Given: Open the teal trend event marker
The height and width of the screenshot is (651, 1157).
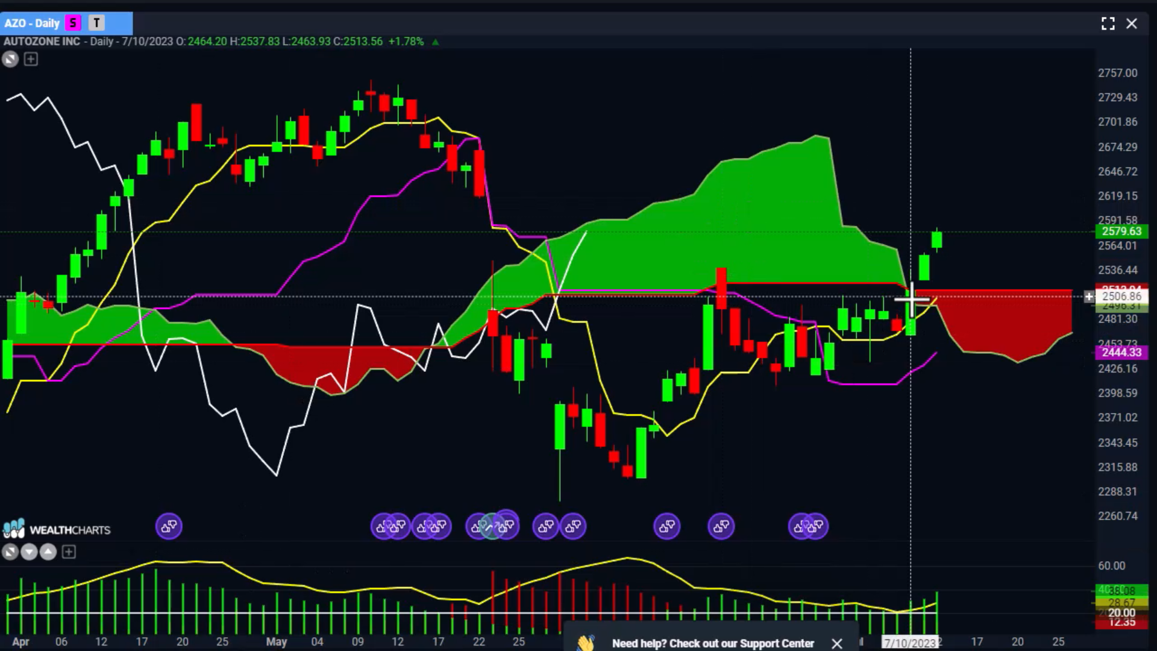Looking at the screenshot, I should (492, 527).
